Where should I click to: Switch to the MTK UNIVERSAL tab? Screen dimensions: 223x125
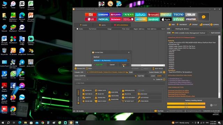click(x=121, y=25)
